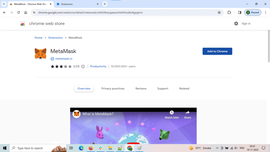Image resolution: width=270 pixels, height=152 pixels.
Task: Reload the MetaMask web store page
Action: [x=19, y=12]
